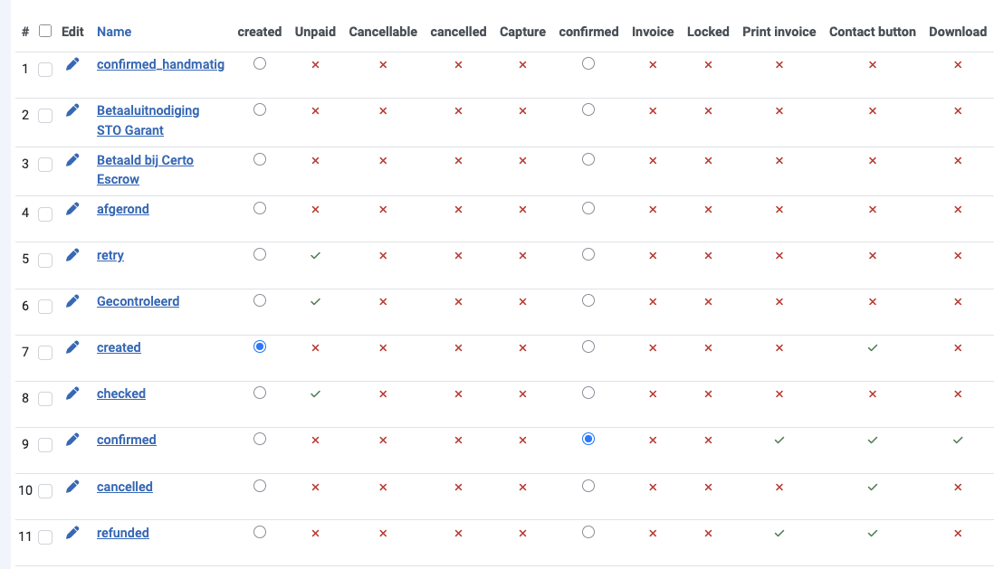Toggle Invoice cross in the confirmed row

pyautogui.click(x=653, y=440)
